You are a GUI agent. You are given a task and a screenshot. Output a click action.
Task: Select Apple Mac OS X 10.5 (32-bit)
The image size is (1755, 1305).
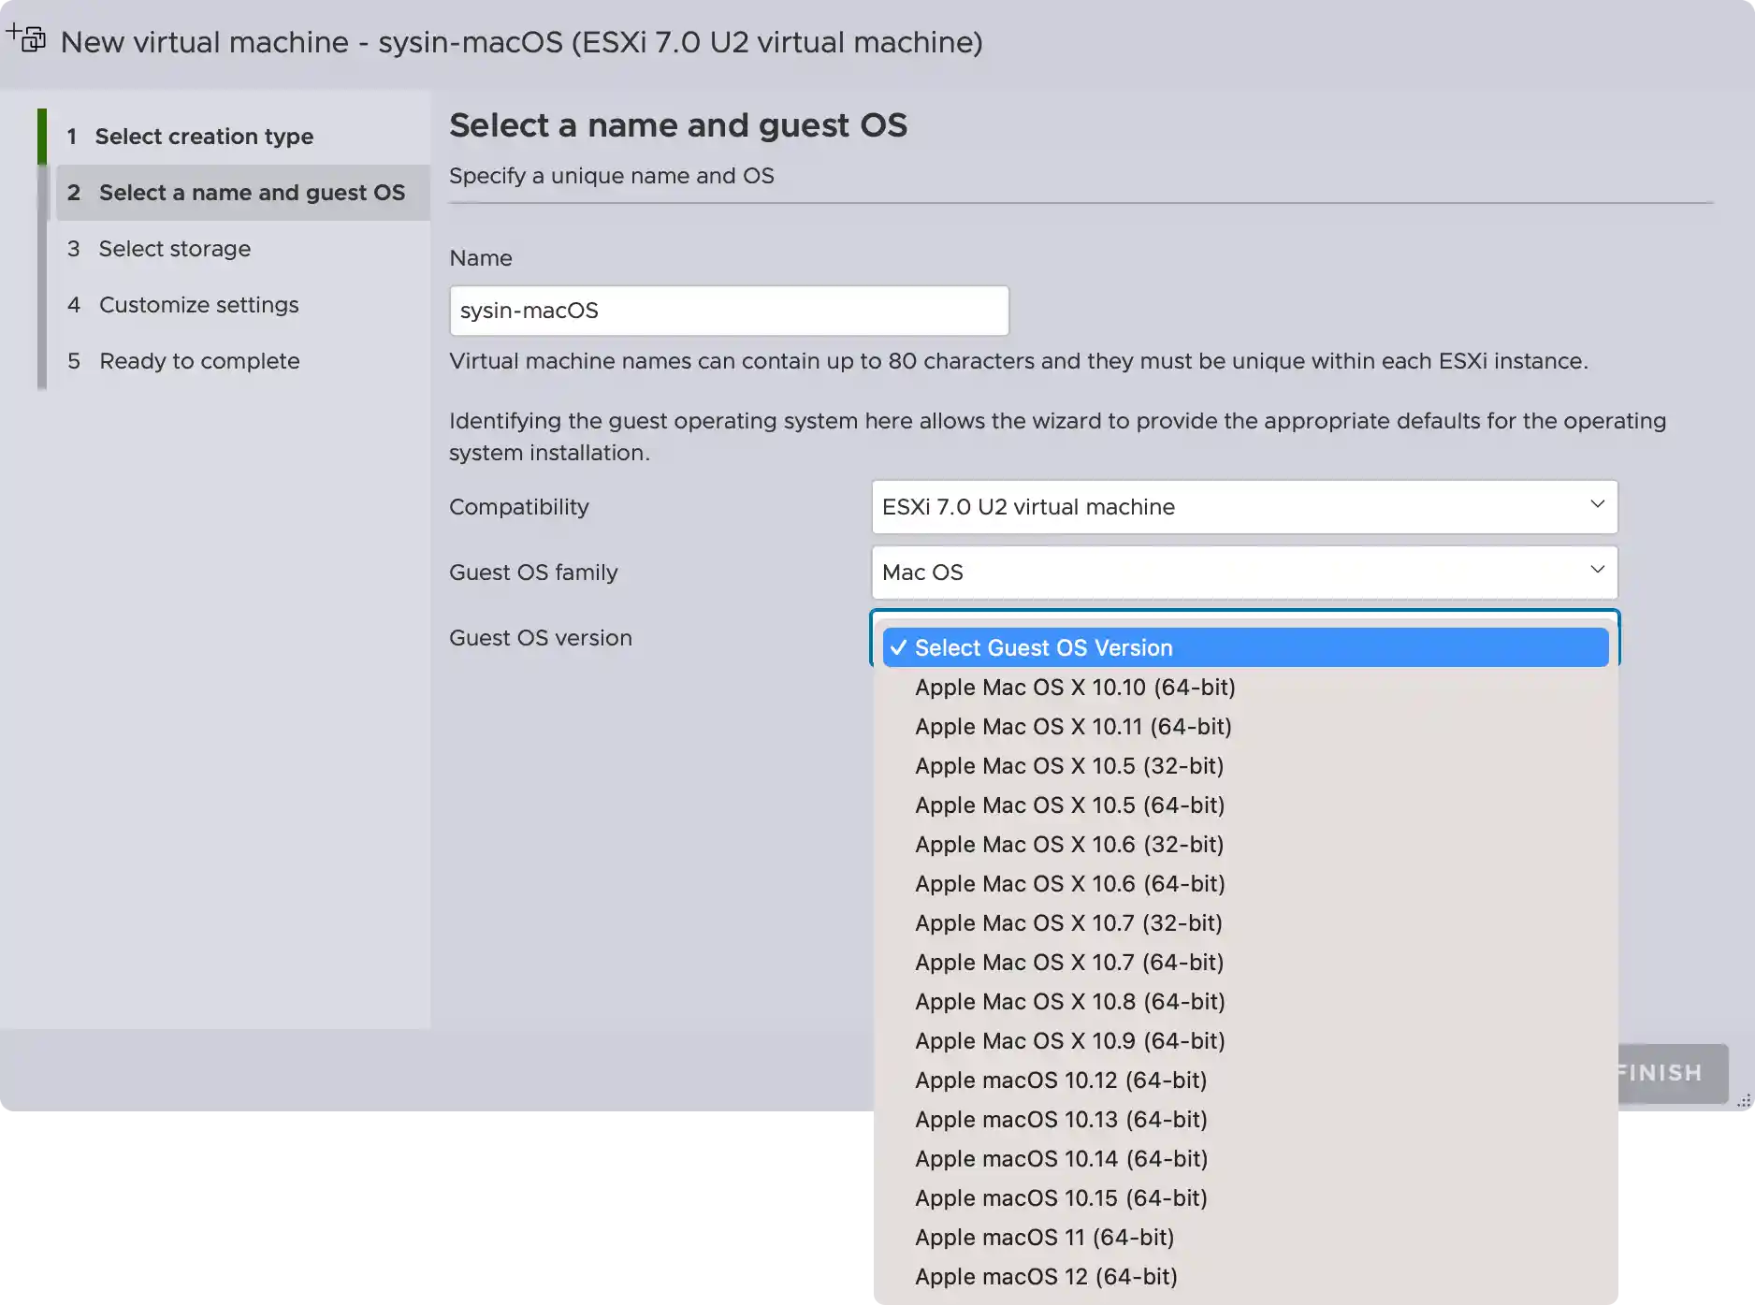click(1069, 765)
